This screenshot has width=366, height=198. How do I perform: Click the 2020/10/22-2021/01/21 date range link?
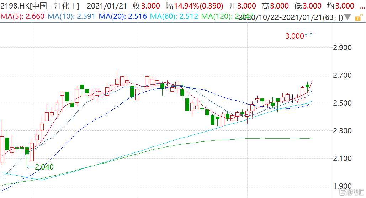291,17
